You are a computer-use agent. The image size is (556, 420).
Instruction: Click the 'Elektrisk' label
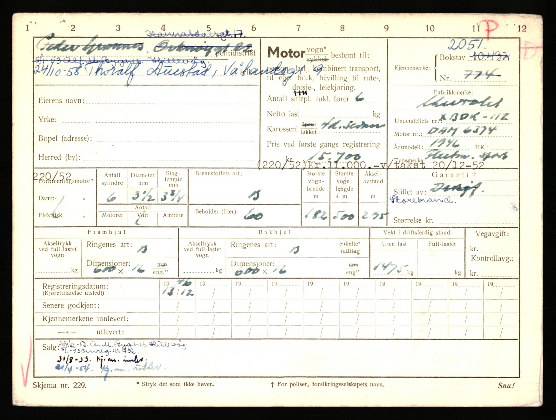[x=50, y=215]
